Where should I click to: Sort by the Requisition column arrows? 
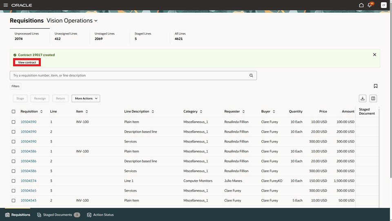(42, 111)
